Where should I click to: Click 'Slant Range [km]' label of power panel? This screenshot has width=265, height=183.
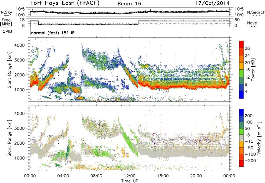tap(9, 70)
